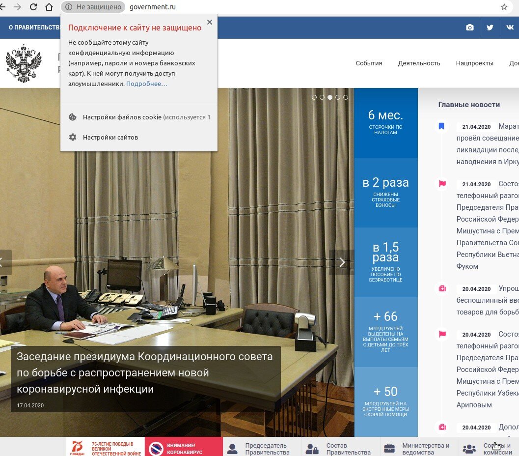Open Twitter from the header social icons
The width and height of the screenshot is (519, 456).
pos(489,28)
